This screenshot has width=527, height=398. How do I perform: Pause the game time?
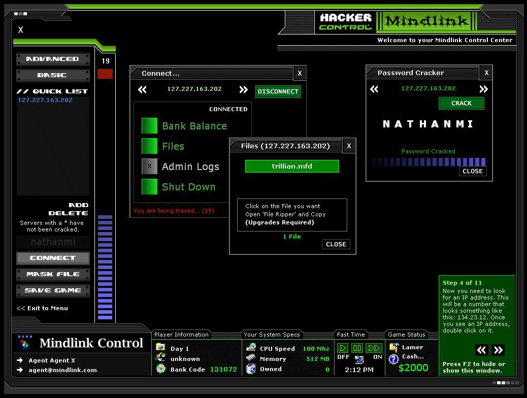[x=357, y=348]
